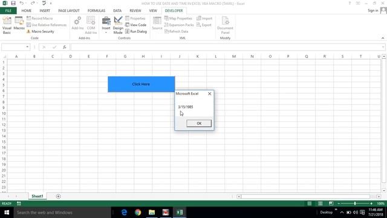Click the Insert Function fx icon

click(x=65, y=47)
